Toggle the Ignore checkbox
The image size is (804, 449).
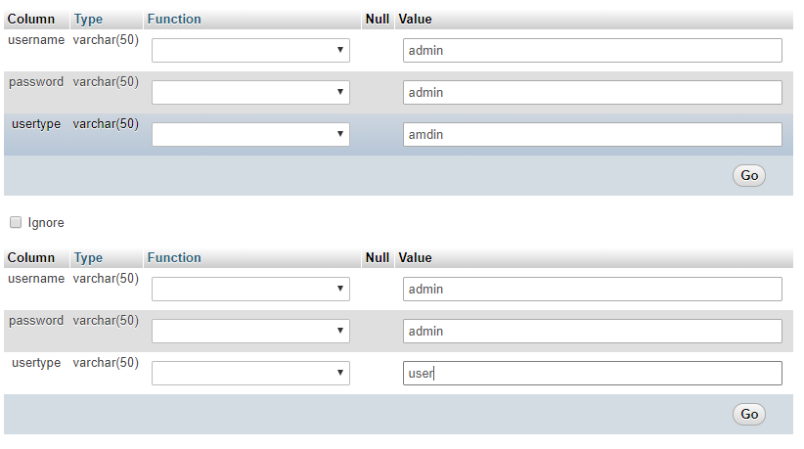pos(16,222)
